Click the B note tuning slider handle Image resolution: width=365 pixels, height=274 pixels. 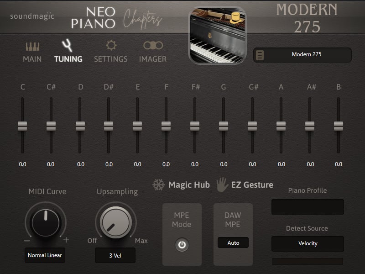pyautogui.click(x=339, y=126)
